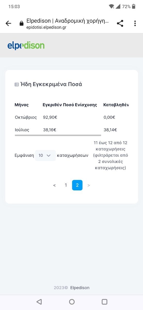
Task: Click the horizontal table scrollbar
Action: point(58,135)
